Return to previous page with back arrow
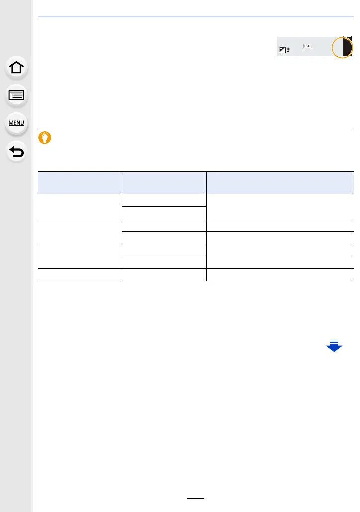The image size is (360, 512). [17, 151]
